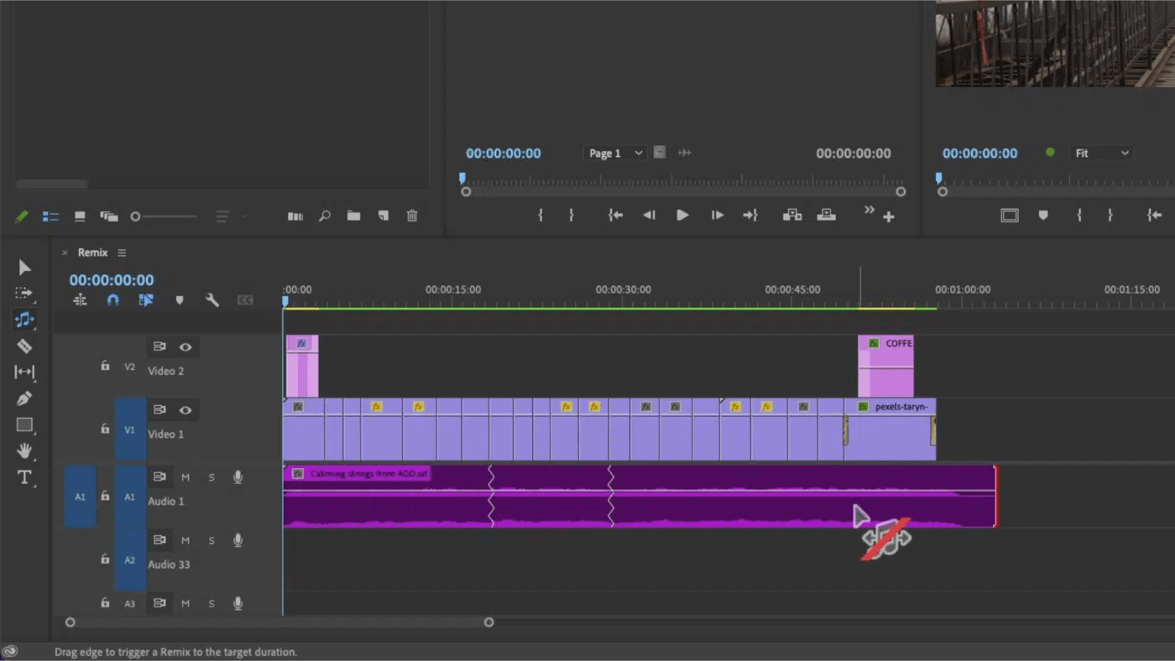The image size is (1175, 661).
Task: Open the timeline settings wrench
Action: tap(212, 299)
